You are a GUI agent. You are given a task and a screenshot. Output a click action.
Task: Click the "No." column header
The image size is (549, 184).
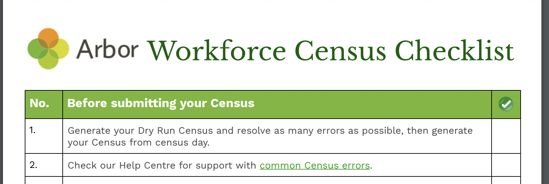pyautogui.click(x=40, y=103)
